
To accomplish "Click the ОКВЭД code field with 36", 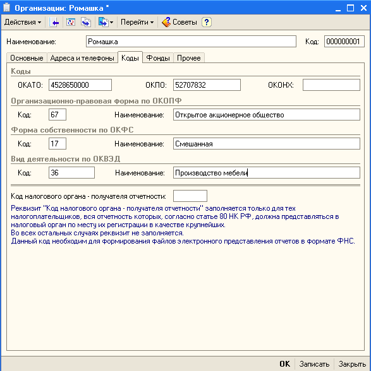I will click(71, 173).
